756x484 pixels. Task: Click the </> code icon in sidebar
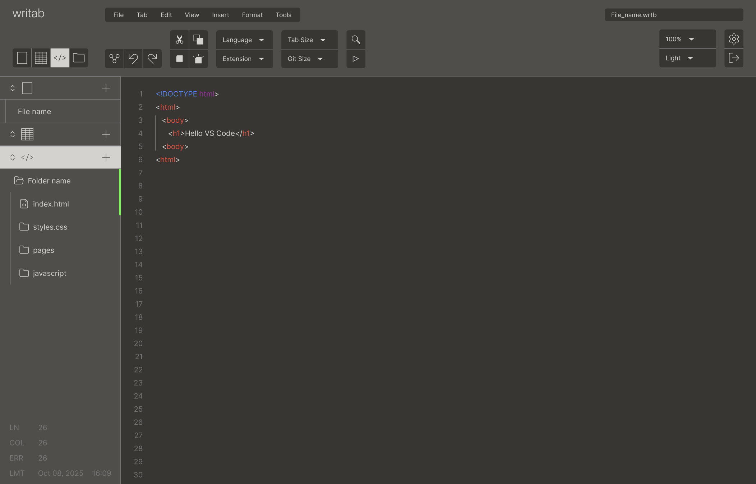tap(27, 157)
